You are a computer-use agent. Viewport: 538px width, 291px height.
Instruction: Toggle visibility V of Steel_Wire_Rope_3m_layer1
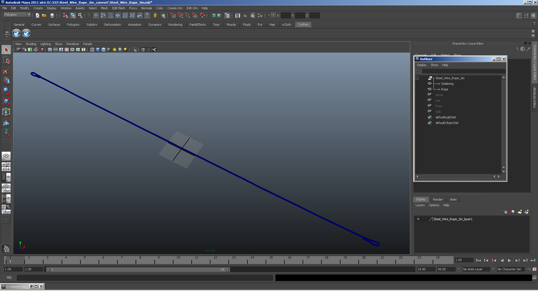418,219
